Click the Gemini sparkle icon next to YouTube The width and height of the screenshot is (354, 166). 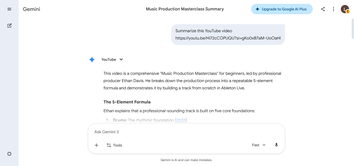point(92,59)
